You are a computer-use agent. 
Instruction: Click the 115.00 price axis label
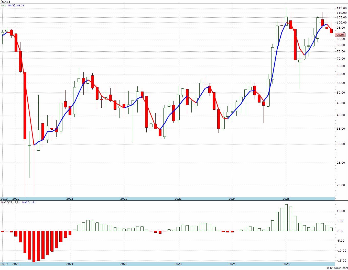[342, 8]
